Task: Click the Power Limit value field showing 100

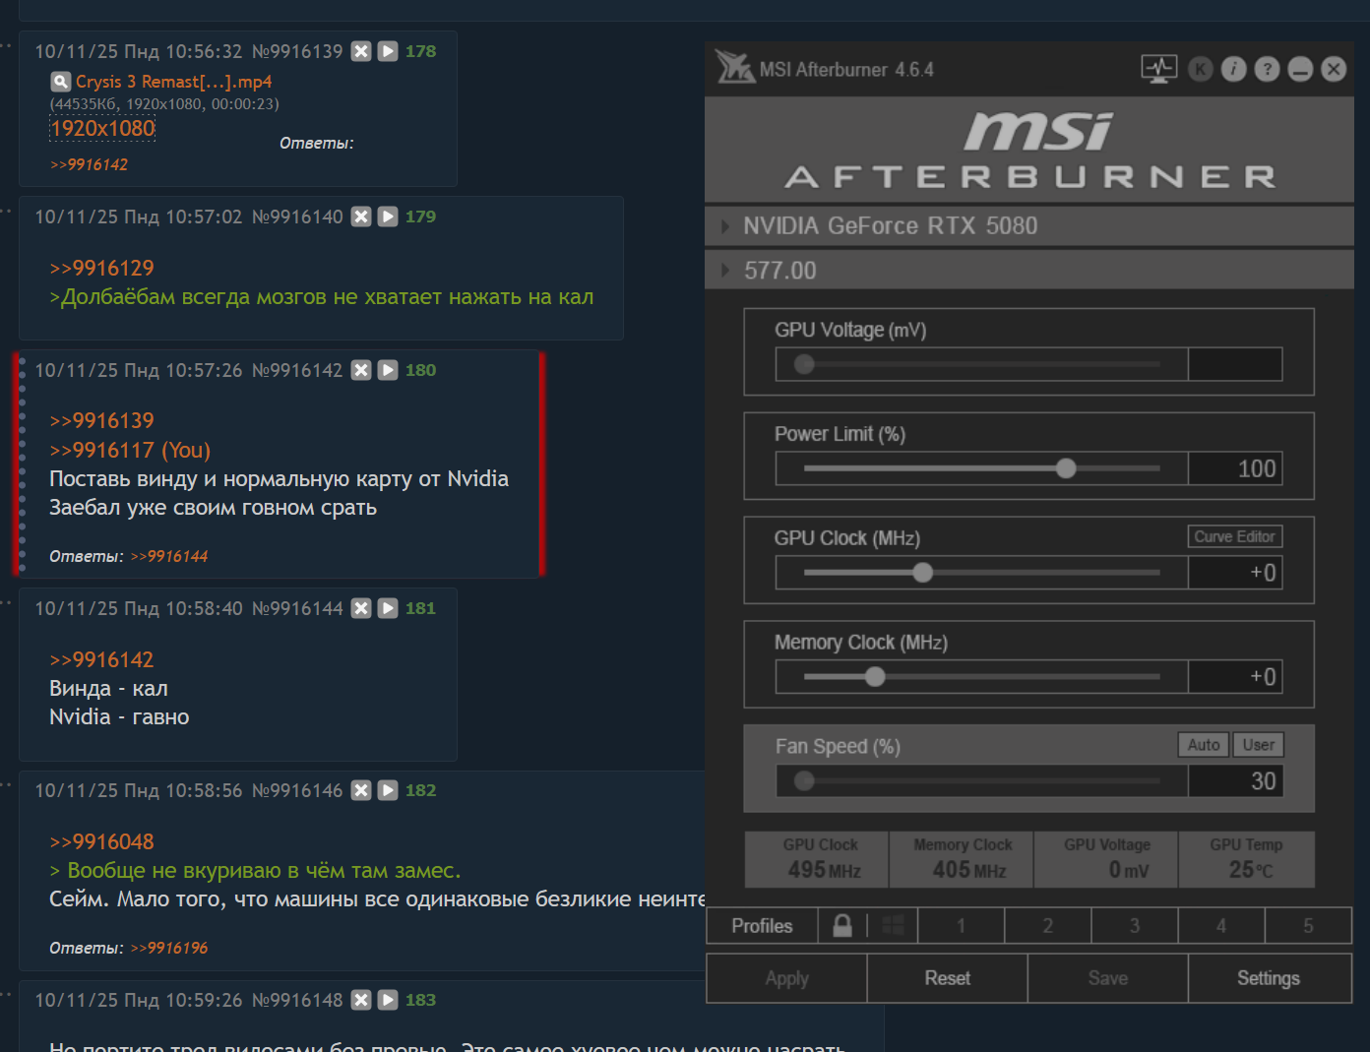Action: 1235,468
